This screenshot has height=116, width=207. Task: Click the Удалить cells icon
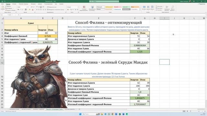[148, 7]
